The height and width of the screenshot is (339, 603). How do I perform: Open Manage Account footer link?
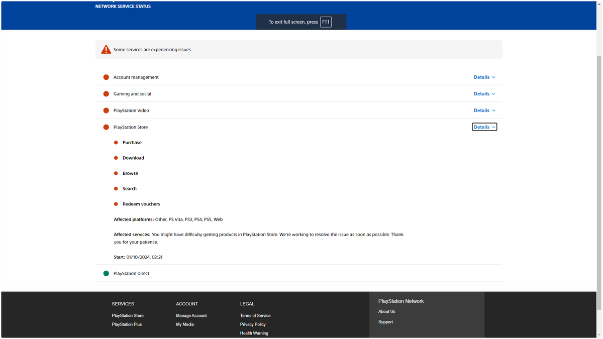tap(191, 315)
